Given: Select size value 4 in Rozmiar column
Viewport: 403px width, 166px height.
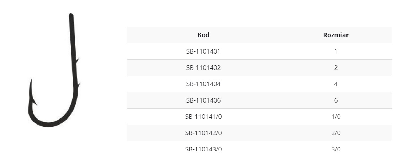Looking at the screenshot, I should (336, 84).
